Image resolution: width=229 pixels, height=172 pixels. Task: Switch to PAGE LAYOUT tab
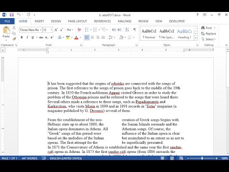click(x=77, y=21)
